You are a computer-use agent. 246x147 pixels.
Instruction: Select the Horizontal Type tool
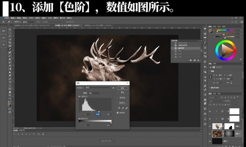point(10,82)
